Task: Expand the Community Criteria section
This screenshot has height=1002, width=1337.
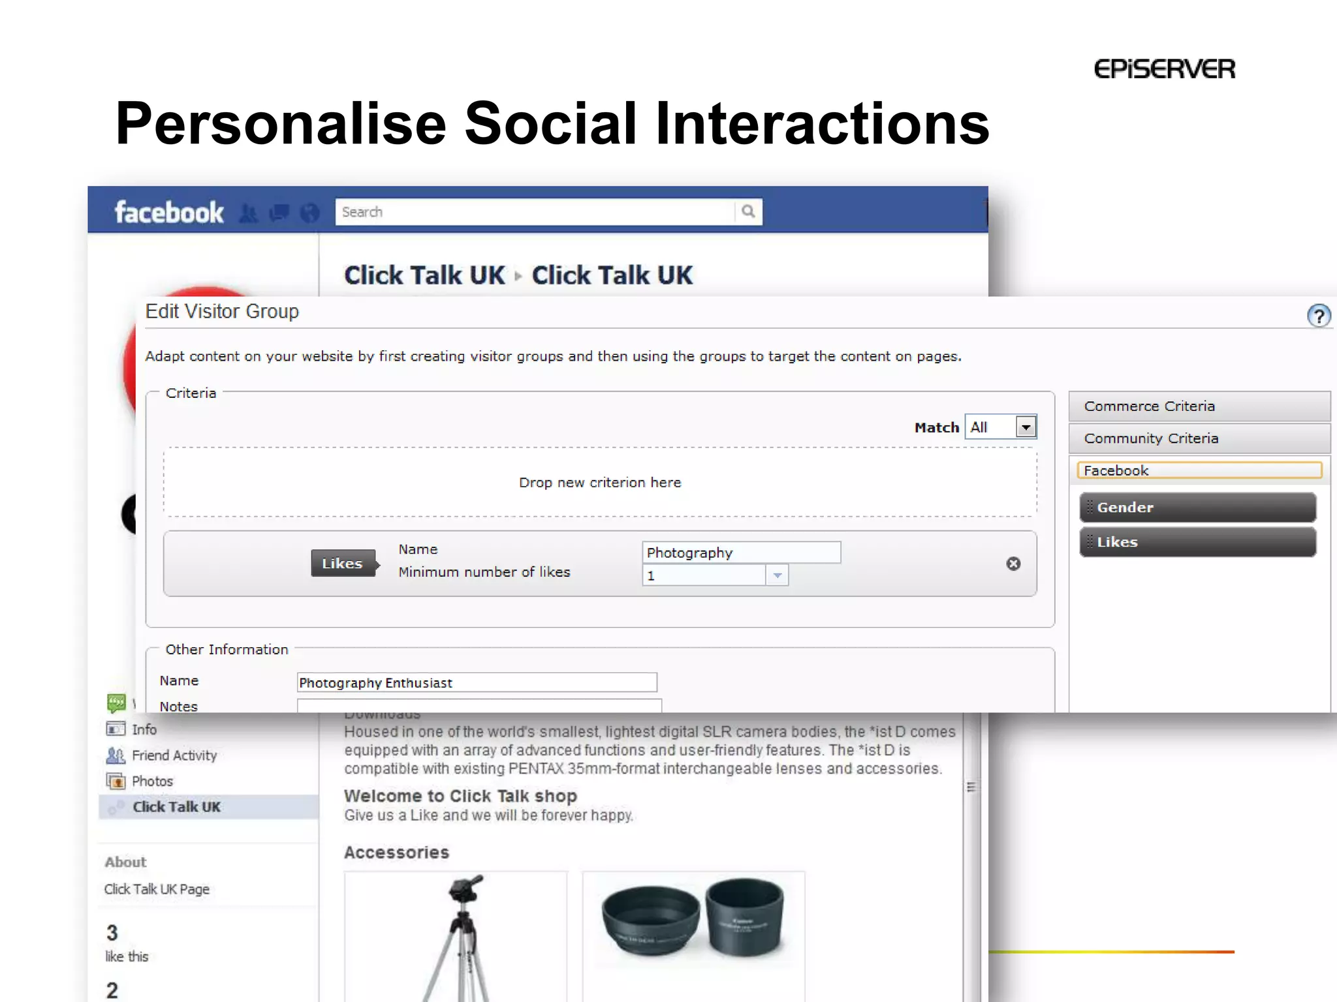Action: [x=1199, y=438]
